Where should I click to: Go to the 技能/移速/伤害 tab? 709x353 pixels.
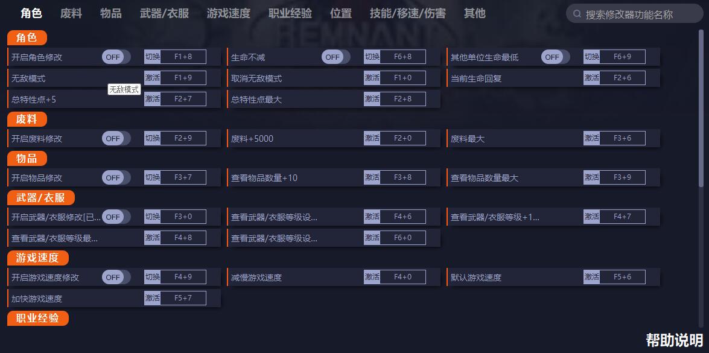coord(407,13)
